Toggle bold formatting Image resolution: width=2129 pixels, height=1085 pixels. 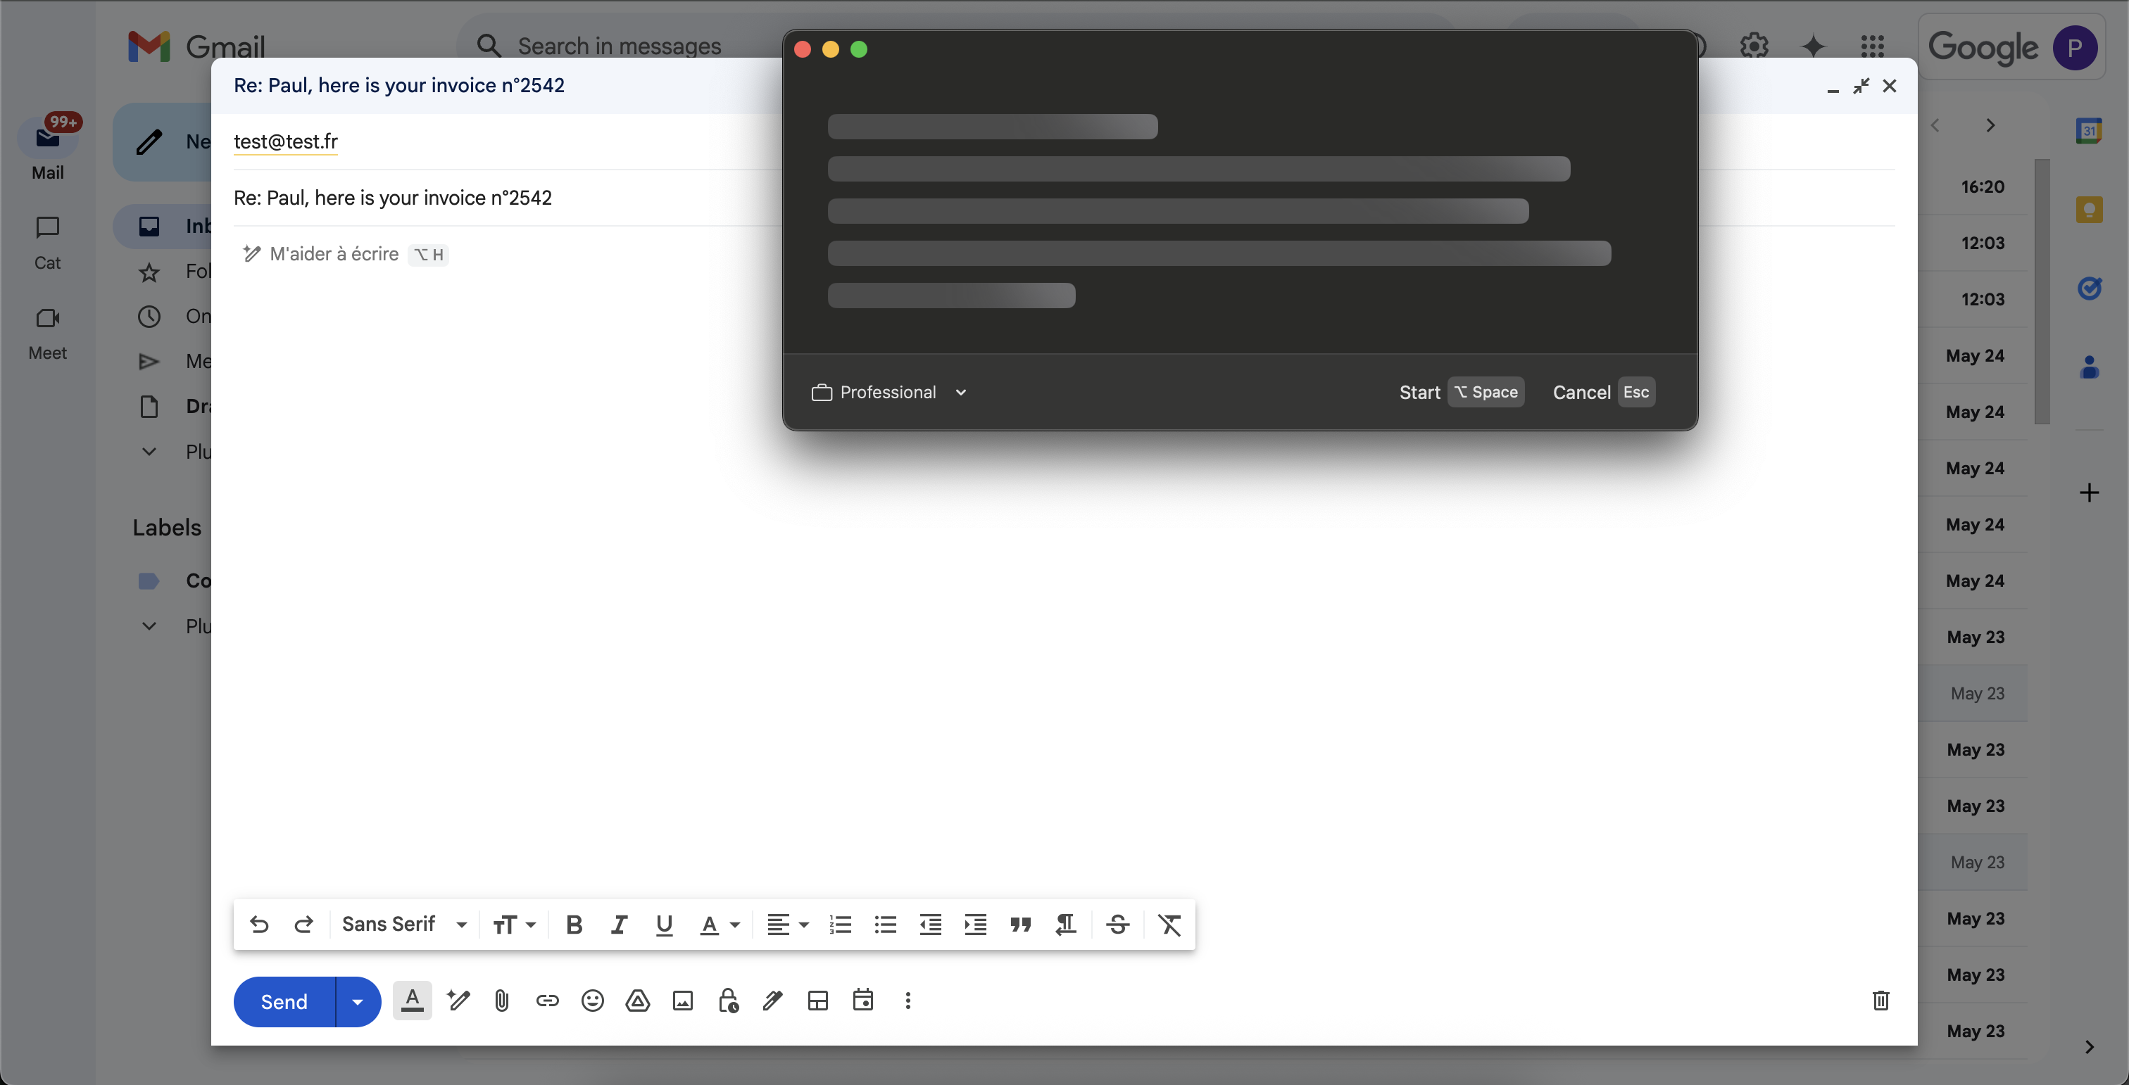tap(574, 925)
